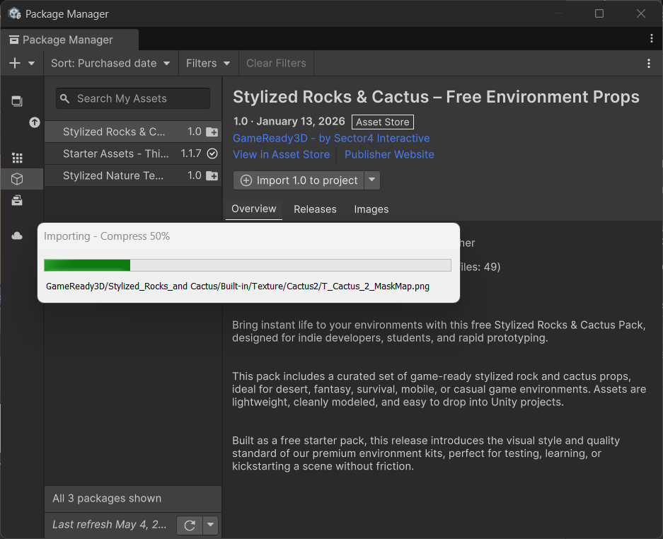
Task: Open the In Project sidebar icon
Action: tap(17, 101)
